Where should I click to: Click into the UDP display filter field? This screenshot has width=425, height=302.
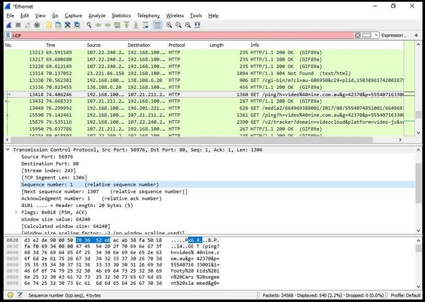(183, 36)
